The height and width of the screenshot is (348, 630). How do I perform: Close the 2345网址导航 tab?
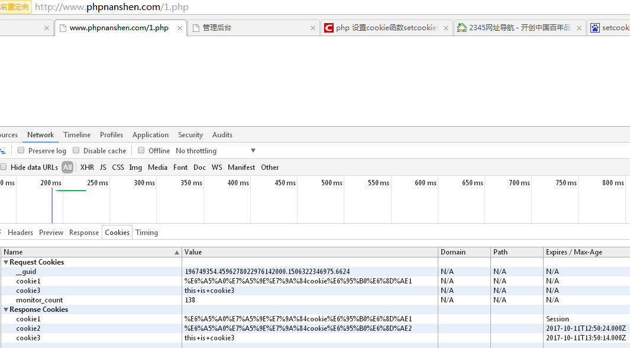click(579, 28)
